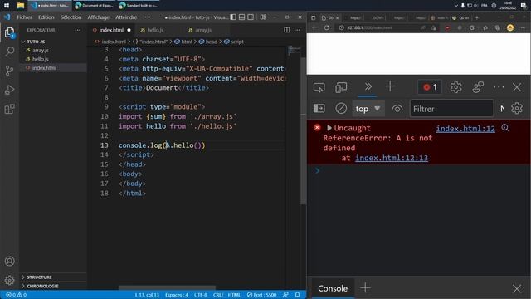531x299 pixels.
Task: Change encoding via UTF-8 status item
Action: 201,295
